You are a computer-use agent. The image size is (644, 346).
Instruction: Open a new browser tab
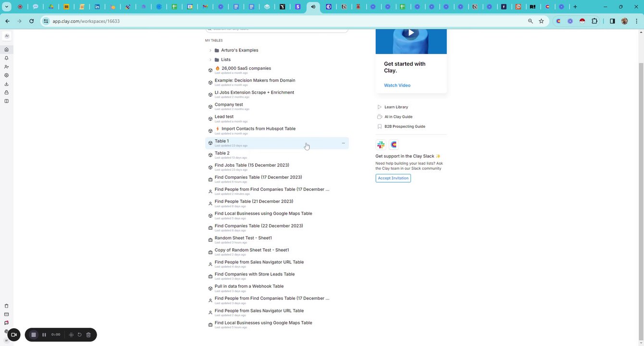tap(575, 7)
